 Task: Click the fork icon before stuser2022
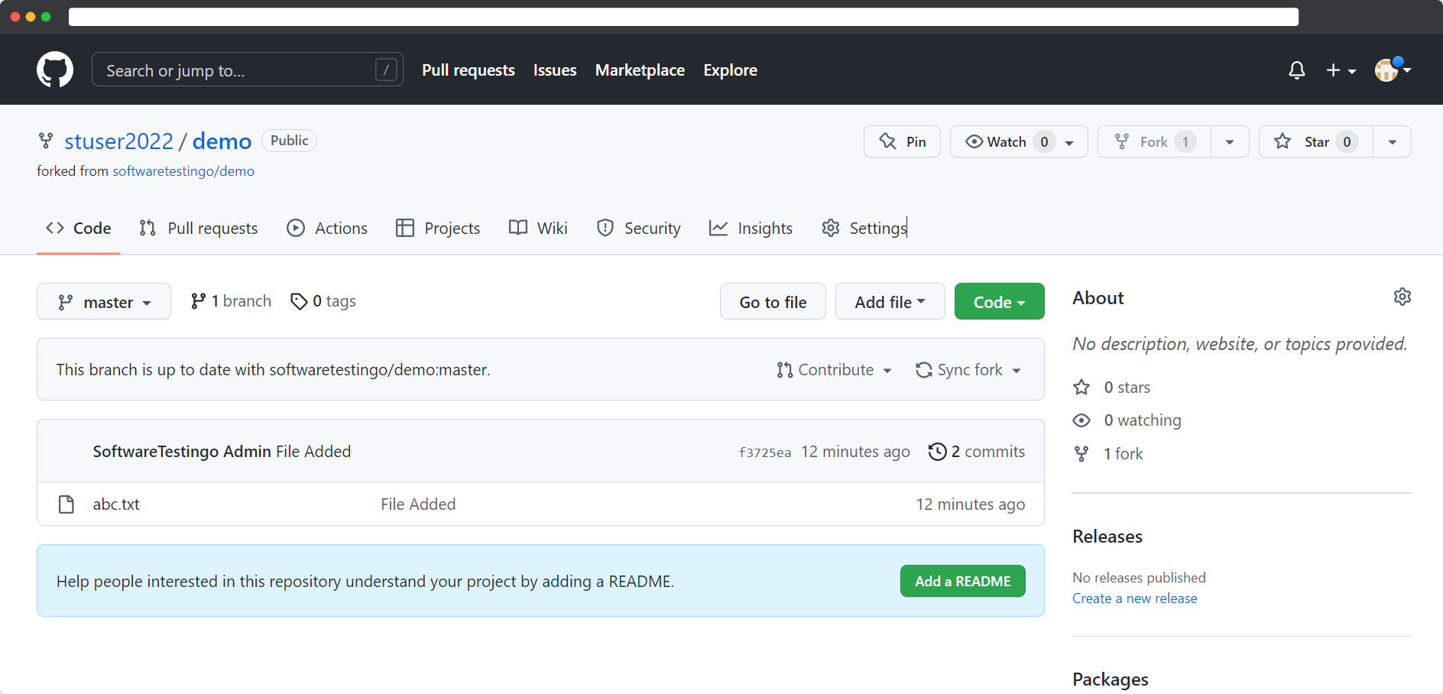point(46,141)
